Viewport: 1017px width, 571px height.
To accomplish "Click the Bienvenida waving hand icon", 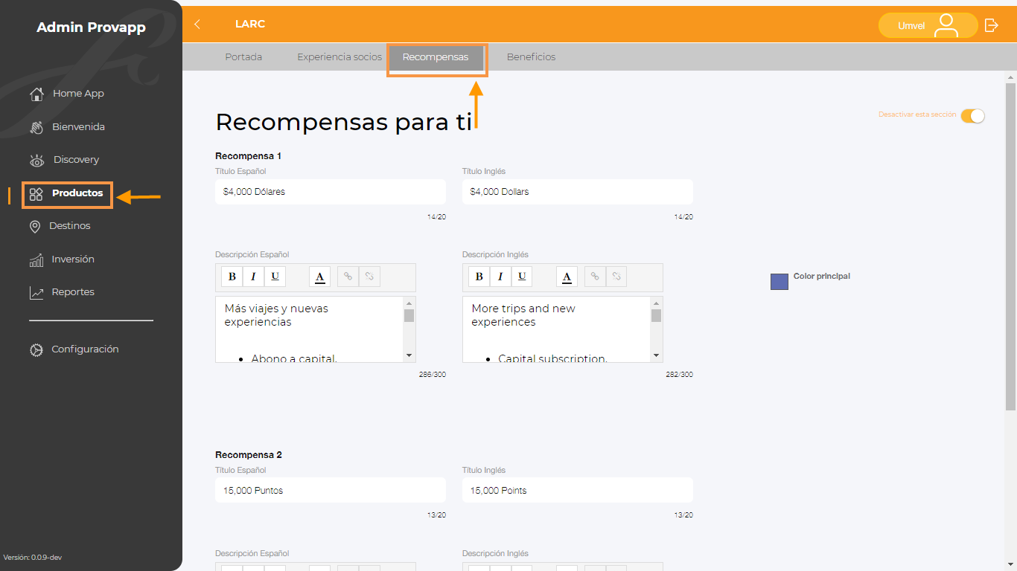I will 36,127.
